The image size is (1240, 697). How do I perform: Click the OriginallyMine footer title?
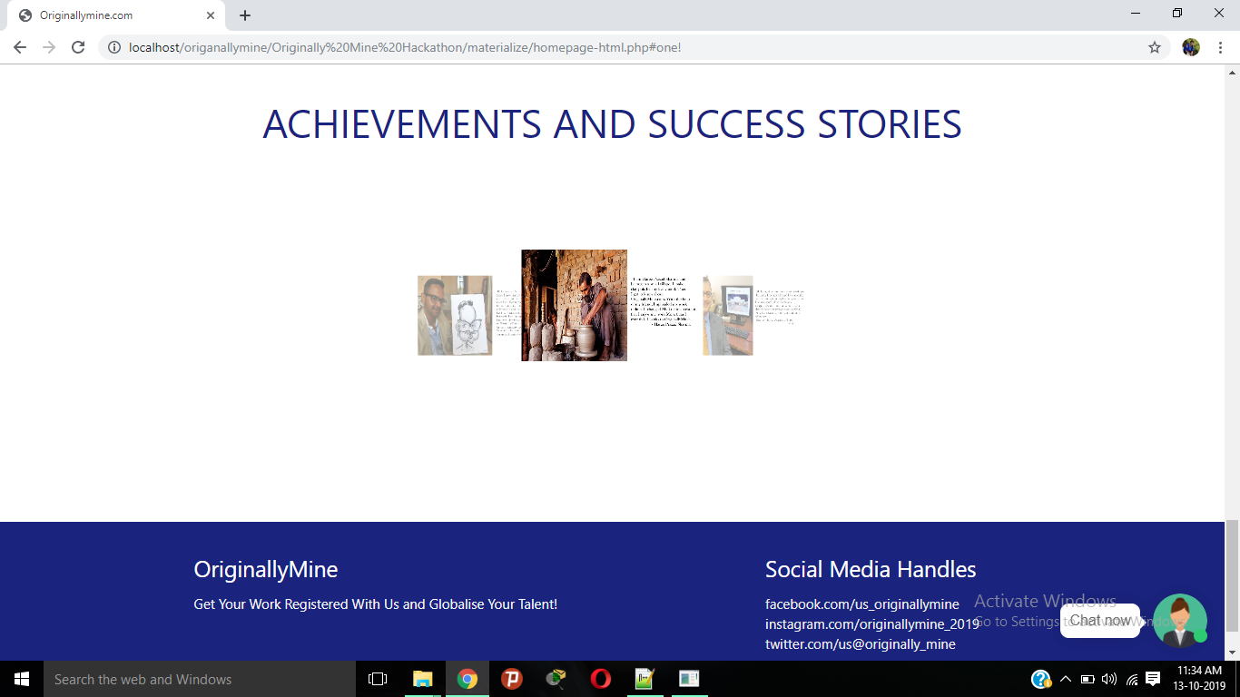(x=266, y=570)
